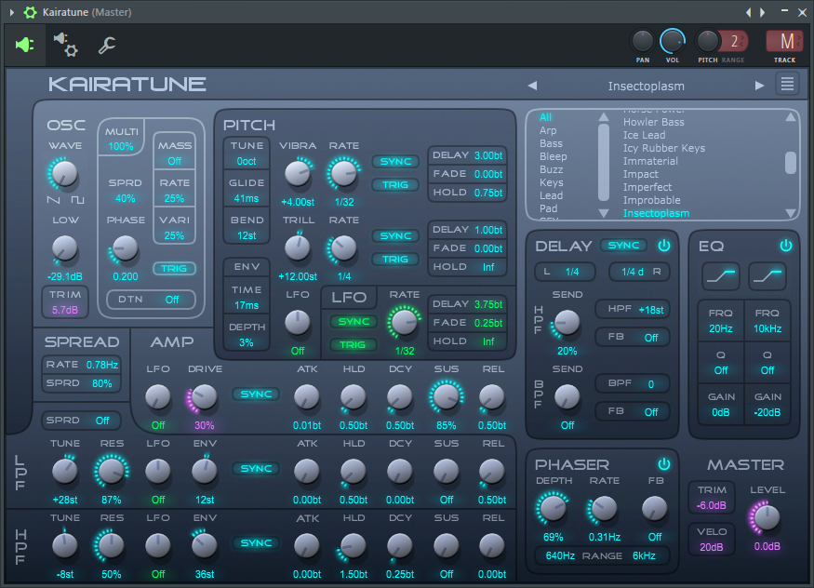Toggle the green LFO TRIG button
This screenshot has height=588, width=814.
tap(354, 344)
